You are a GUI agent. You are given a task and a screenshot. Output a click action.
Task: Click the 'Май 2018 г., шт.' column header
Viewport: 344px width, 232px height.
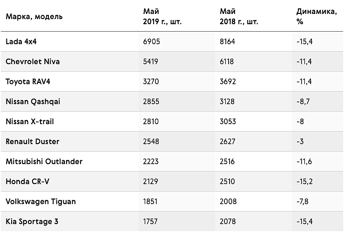click(x=239, y=16)
